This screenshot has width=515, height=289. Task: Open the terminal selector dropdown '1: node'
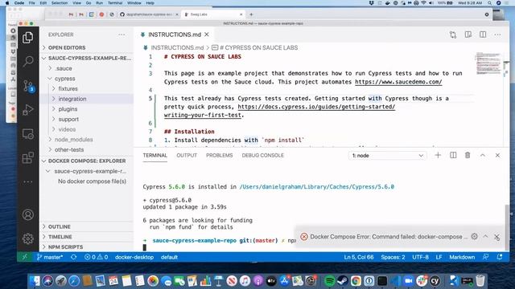388,156
